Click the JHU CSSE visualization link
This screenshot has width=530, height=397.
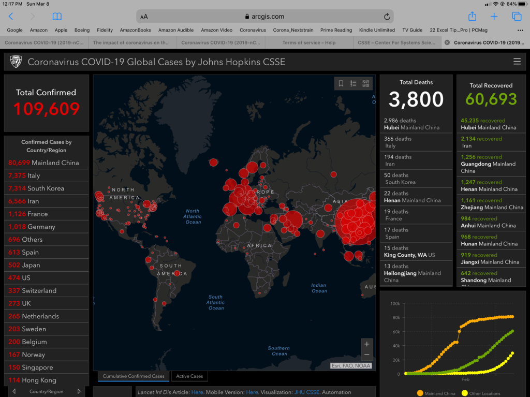307,392
